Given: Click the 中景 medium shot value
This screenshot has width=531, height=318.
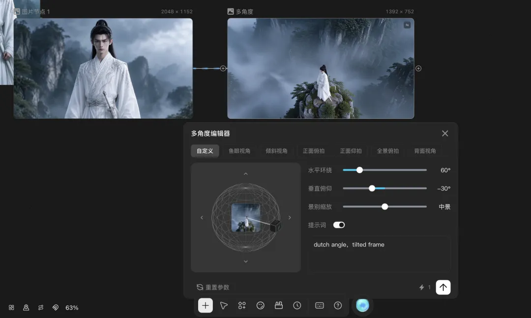Looking at the screenshot, I should (x=444, y=207).
